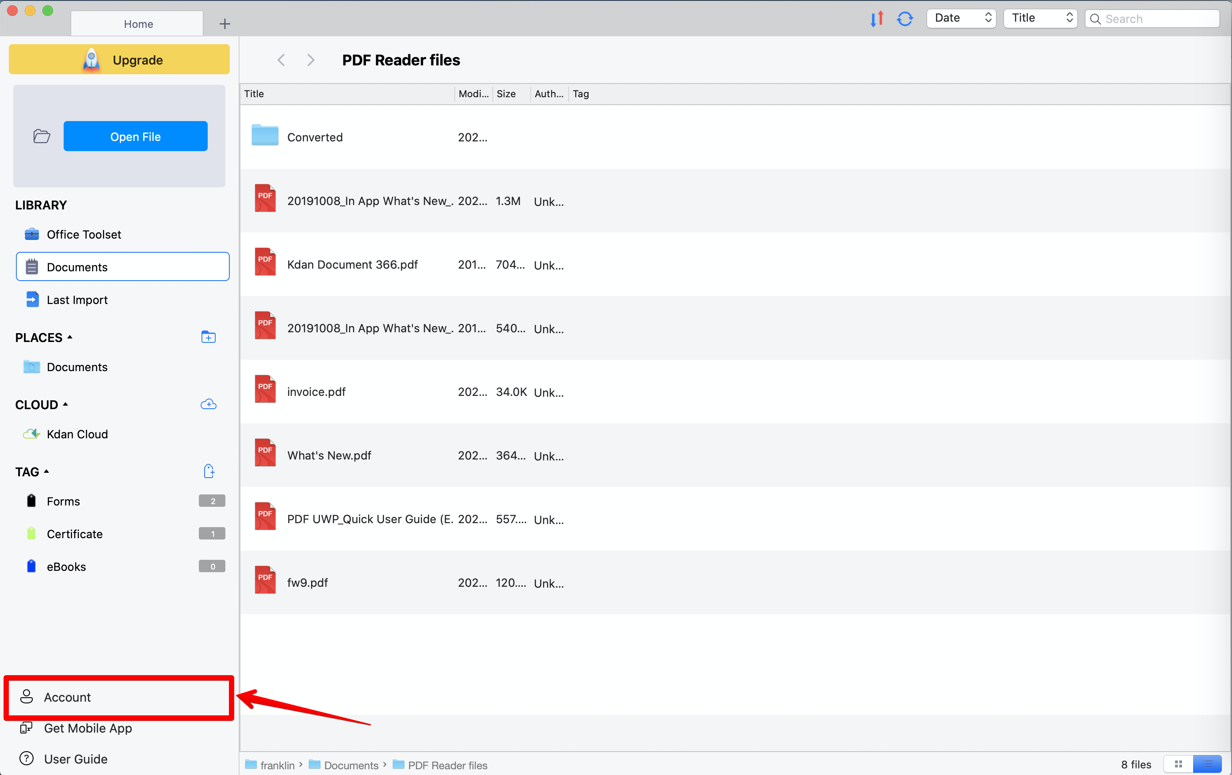Click the refresh sync icon

tap(905, 19)
